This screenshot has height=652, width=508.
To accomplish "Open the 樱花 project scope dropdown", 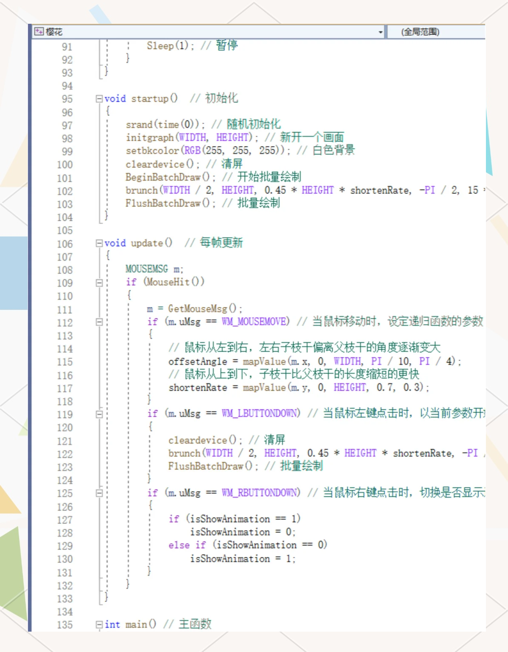I will pyautogui.click(x=208, y=32).
